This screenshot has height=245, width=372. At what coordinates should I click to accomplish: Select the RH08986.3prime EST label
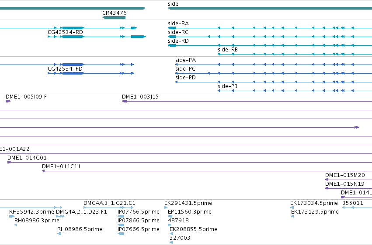click(x=37, y=221)
